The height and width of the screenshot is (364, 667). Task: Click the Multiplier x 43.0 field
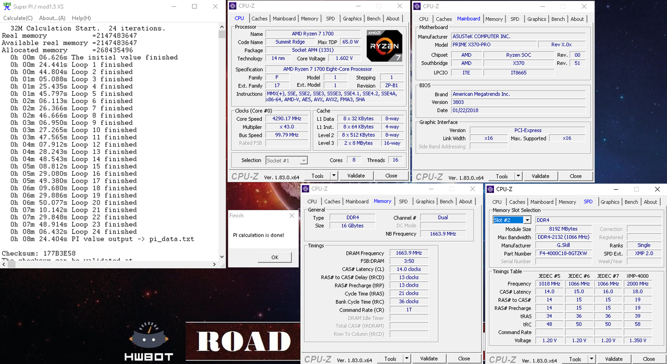click(x=287, y=127)
